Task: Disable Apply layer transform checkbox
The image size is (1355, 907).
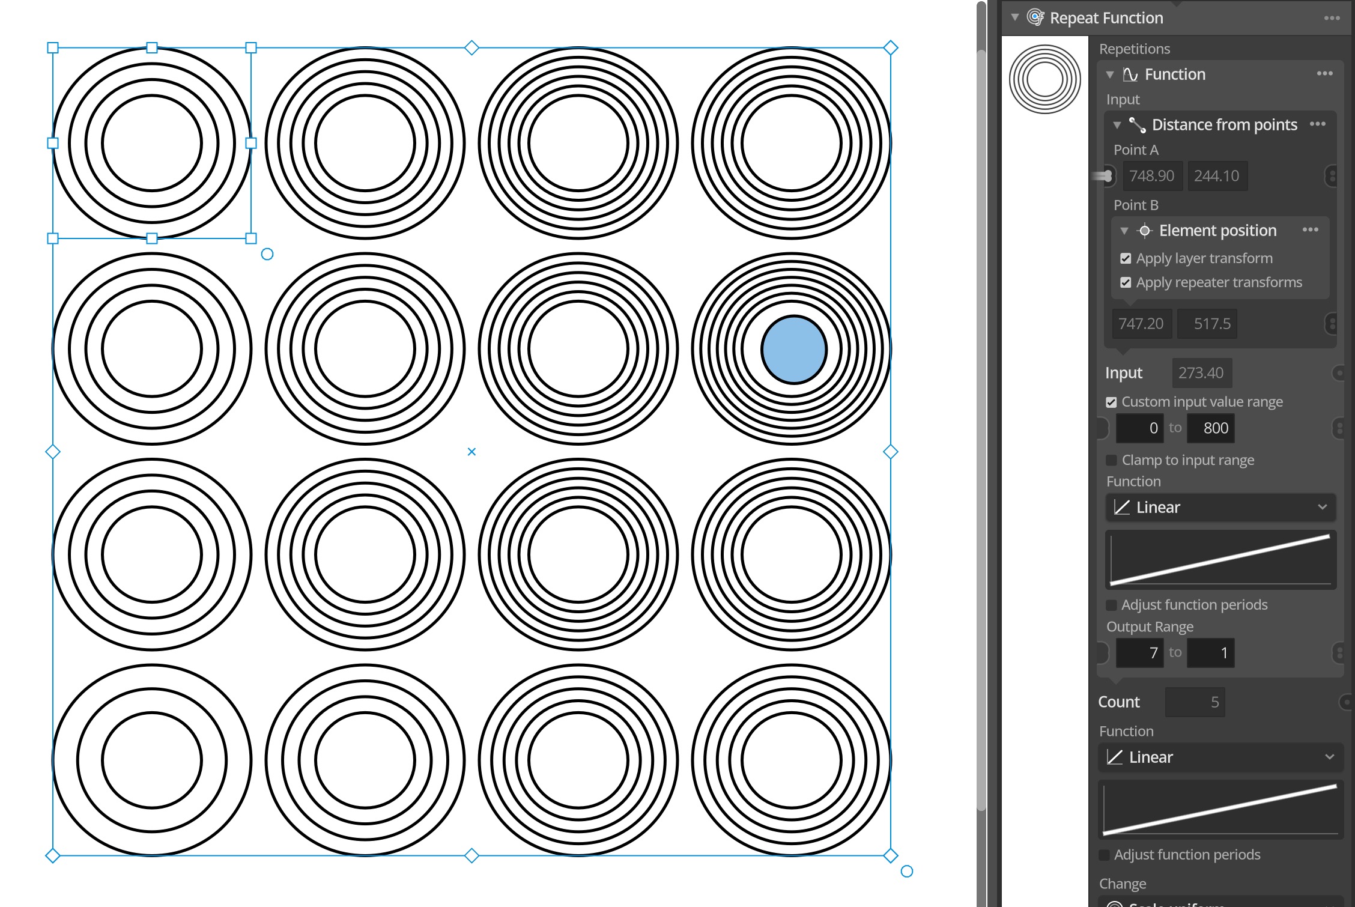Action: tap(1126, 259)
